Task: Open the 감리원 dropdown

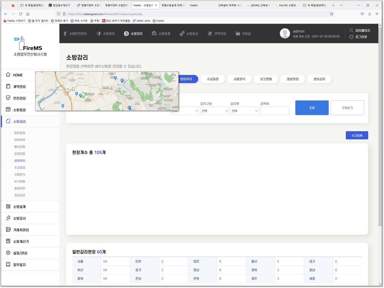Action: click(244, 111)
